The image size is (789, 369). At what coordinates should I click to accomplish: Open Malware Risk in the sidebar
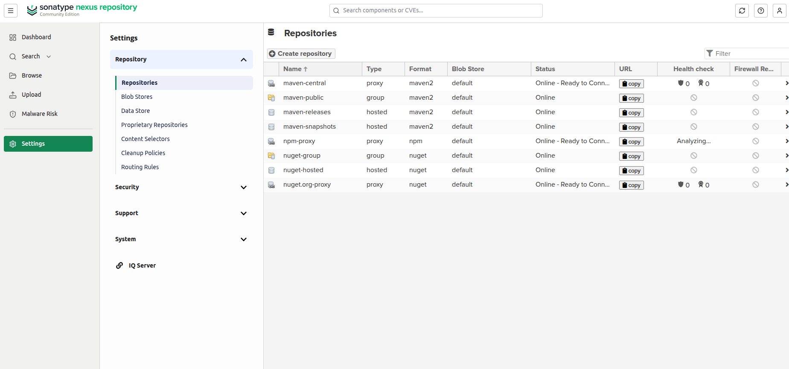pyautogui.click(x=48, y=114)
